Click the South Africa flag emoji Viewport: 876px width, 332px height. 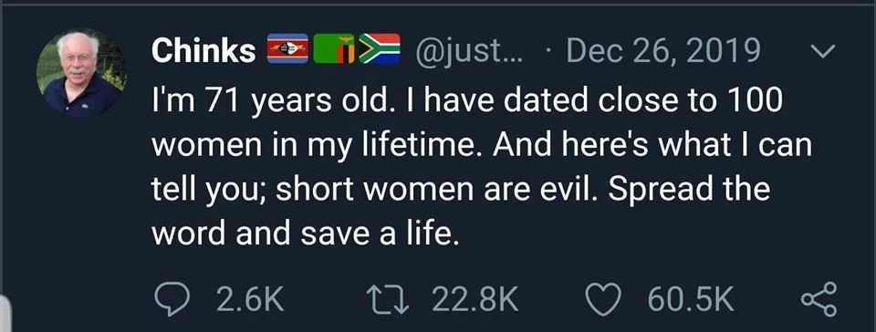[380, 48]
